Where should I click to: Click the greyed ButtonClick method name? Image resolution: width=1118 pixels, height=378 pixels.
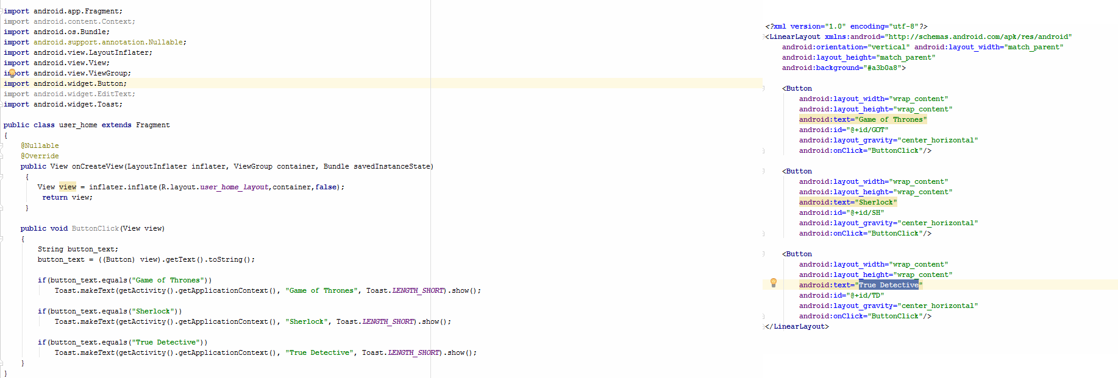pyautogui.click(x=95, y=228)
